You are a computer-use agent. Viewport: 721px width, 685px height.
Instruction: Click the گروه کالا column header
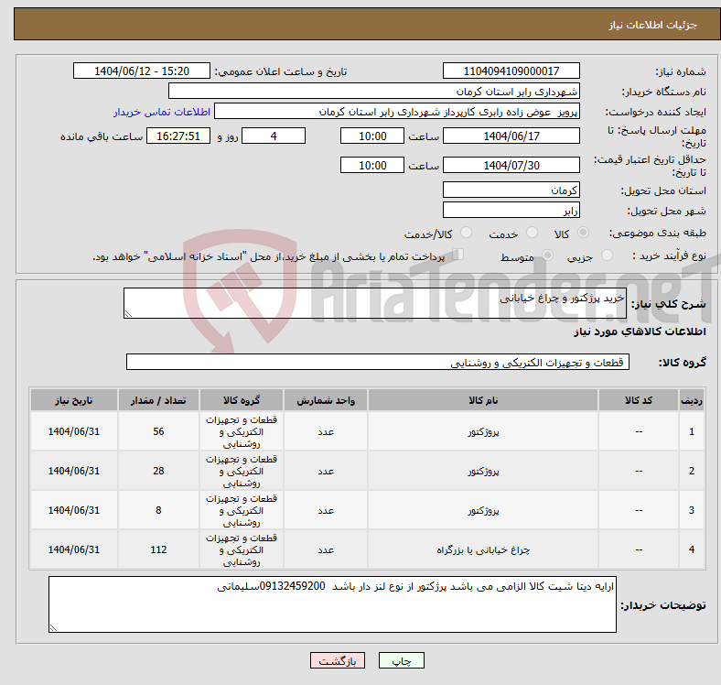(x=242, y=400)
